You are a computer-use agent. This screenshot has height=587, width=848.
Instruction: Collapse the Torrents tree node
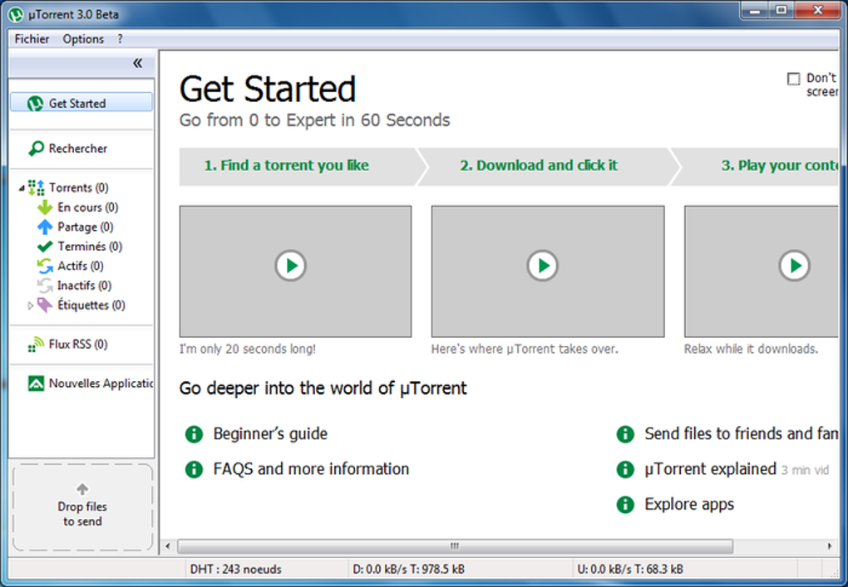[22, 188]
